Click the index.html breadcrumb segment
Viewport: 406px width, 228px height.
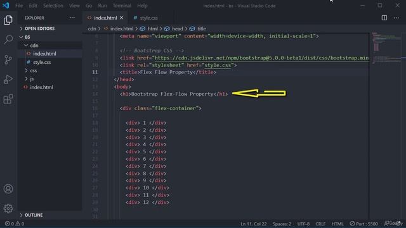pos(122,28)
